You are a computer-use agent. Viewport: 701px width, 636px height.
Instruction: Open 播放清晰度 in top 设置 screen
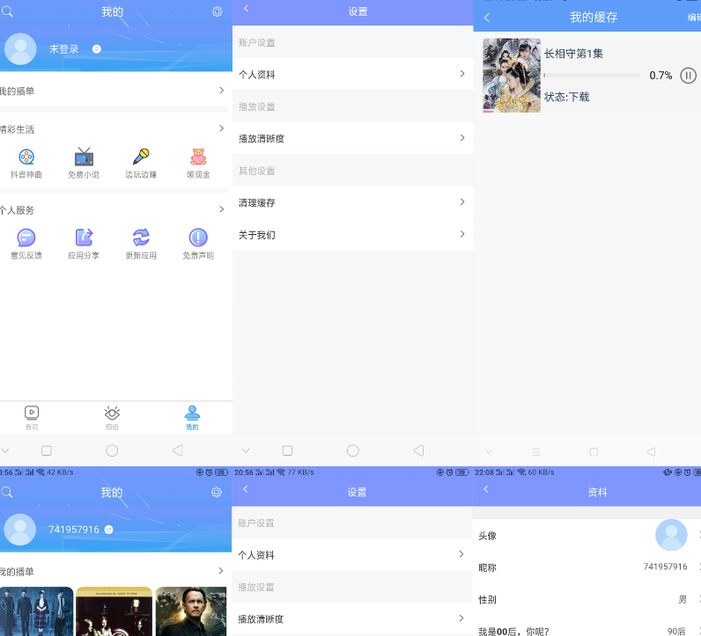point(353,138)
